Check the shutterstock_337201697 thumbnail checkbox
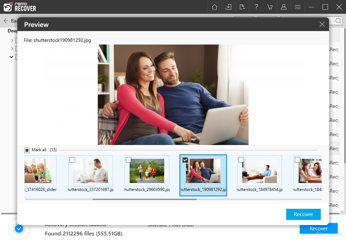This screenshot has width=346, height=242. point(72,160)
